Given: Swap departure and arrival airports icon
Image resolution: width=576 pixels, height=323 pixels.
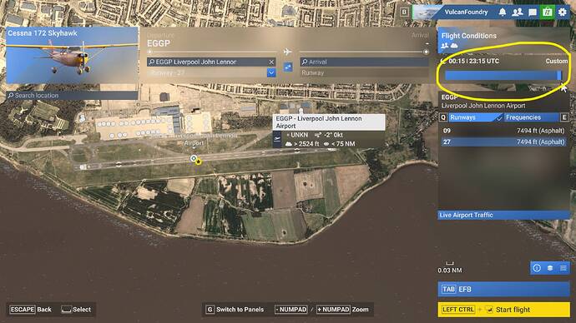Looking at the screenshot, I should 288,67.
